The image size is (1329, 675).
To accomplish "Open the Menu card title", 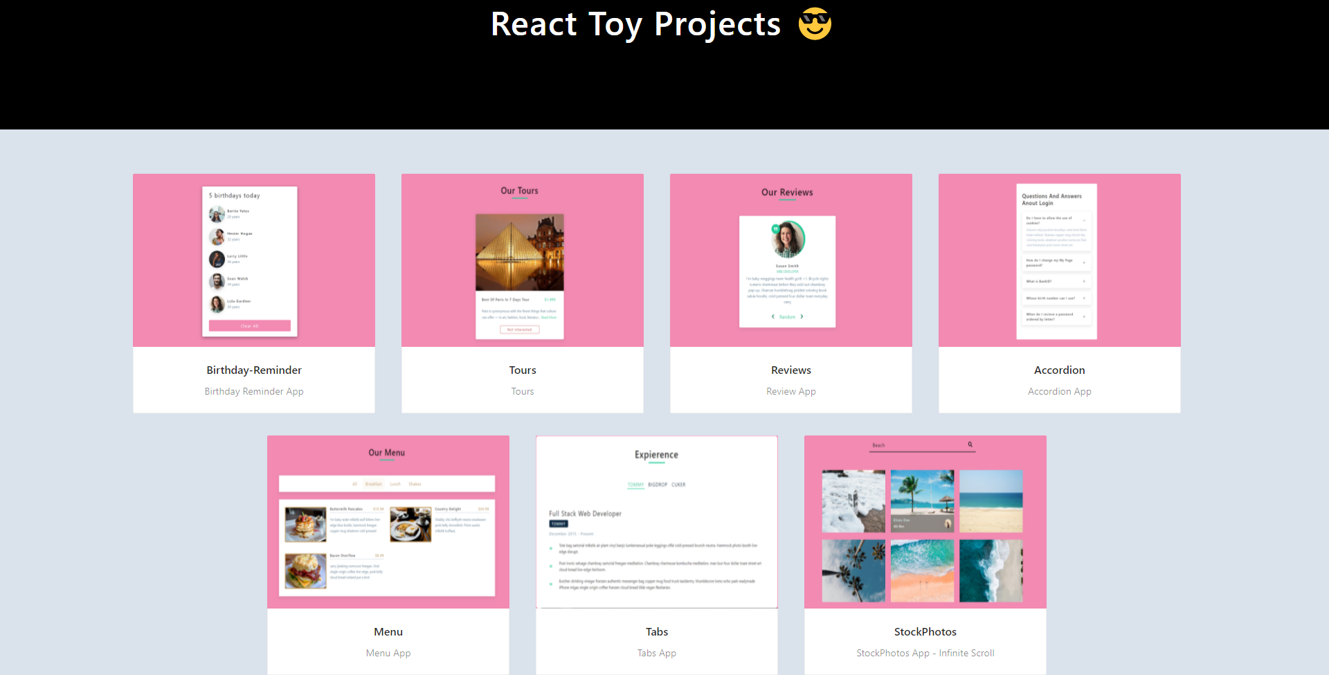I will (x=388, y=632).
